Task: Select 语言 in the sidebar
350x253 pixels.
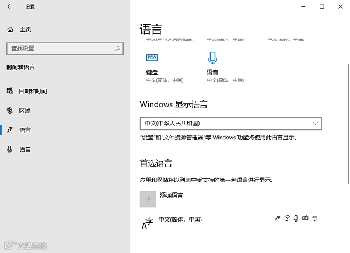Action: pyautogui.click(x=24, y=130)
